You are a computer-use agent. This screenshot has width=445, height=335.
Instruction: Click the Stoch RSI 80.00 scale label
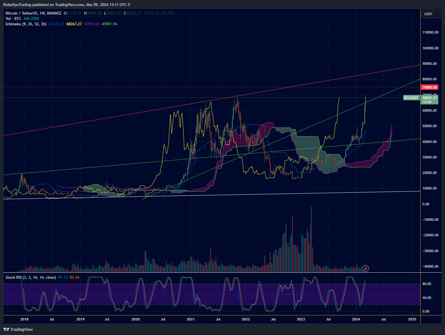(426, 284)
